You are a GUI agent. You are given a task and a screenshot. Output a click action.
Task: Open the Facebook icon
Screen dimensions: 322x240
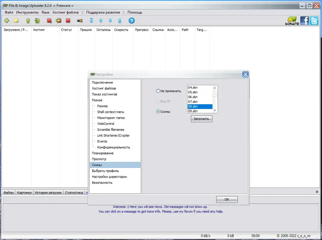coord(304,21)
